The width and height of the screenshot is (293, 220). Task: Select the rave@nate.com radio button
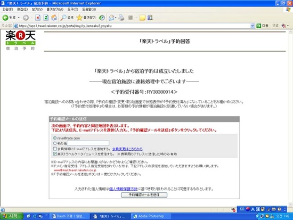click(55, 138)
